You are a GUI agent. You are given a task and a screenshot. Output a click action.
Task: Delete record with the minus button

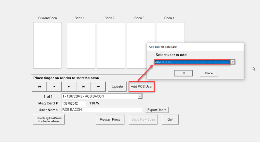pos(98,86)
